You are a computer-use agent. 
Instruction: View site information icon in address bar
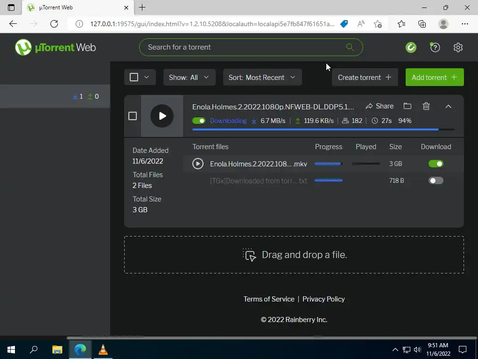click(x=79, y=24)
